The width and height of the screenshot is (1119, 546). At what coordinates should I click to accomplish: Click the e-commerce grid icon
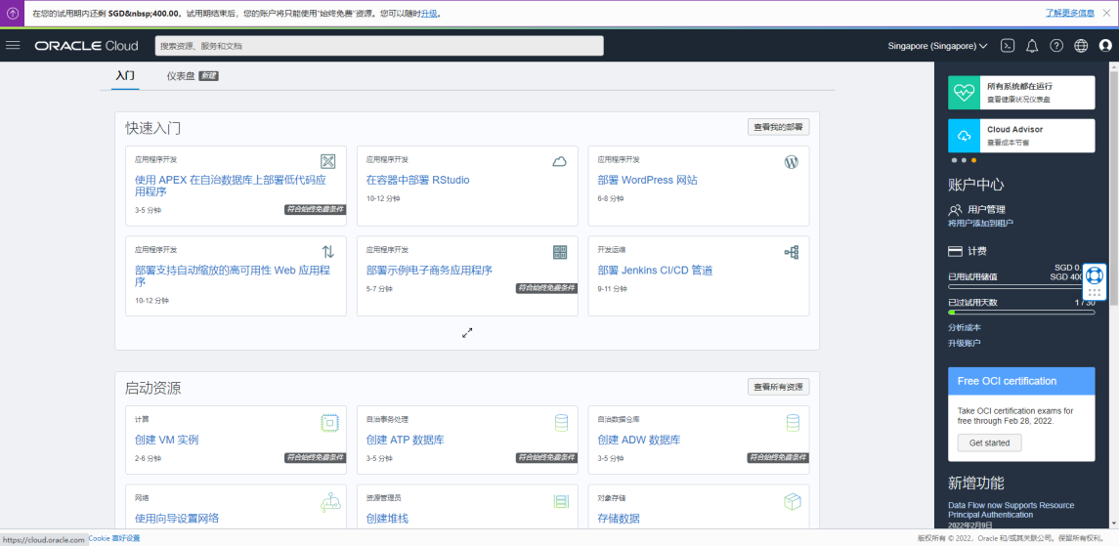[x=559, y=252]
